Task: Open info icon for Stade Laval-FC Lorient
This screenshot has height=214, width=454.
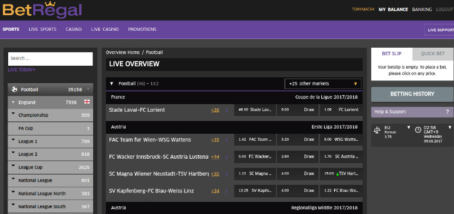Action: click(x=226, y=110)
